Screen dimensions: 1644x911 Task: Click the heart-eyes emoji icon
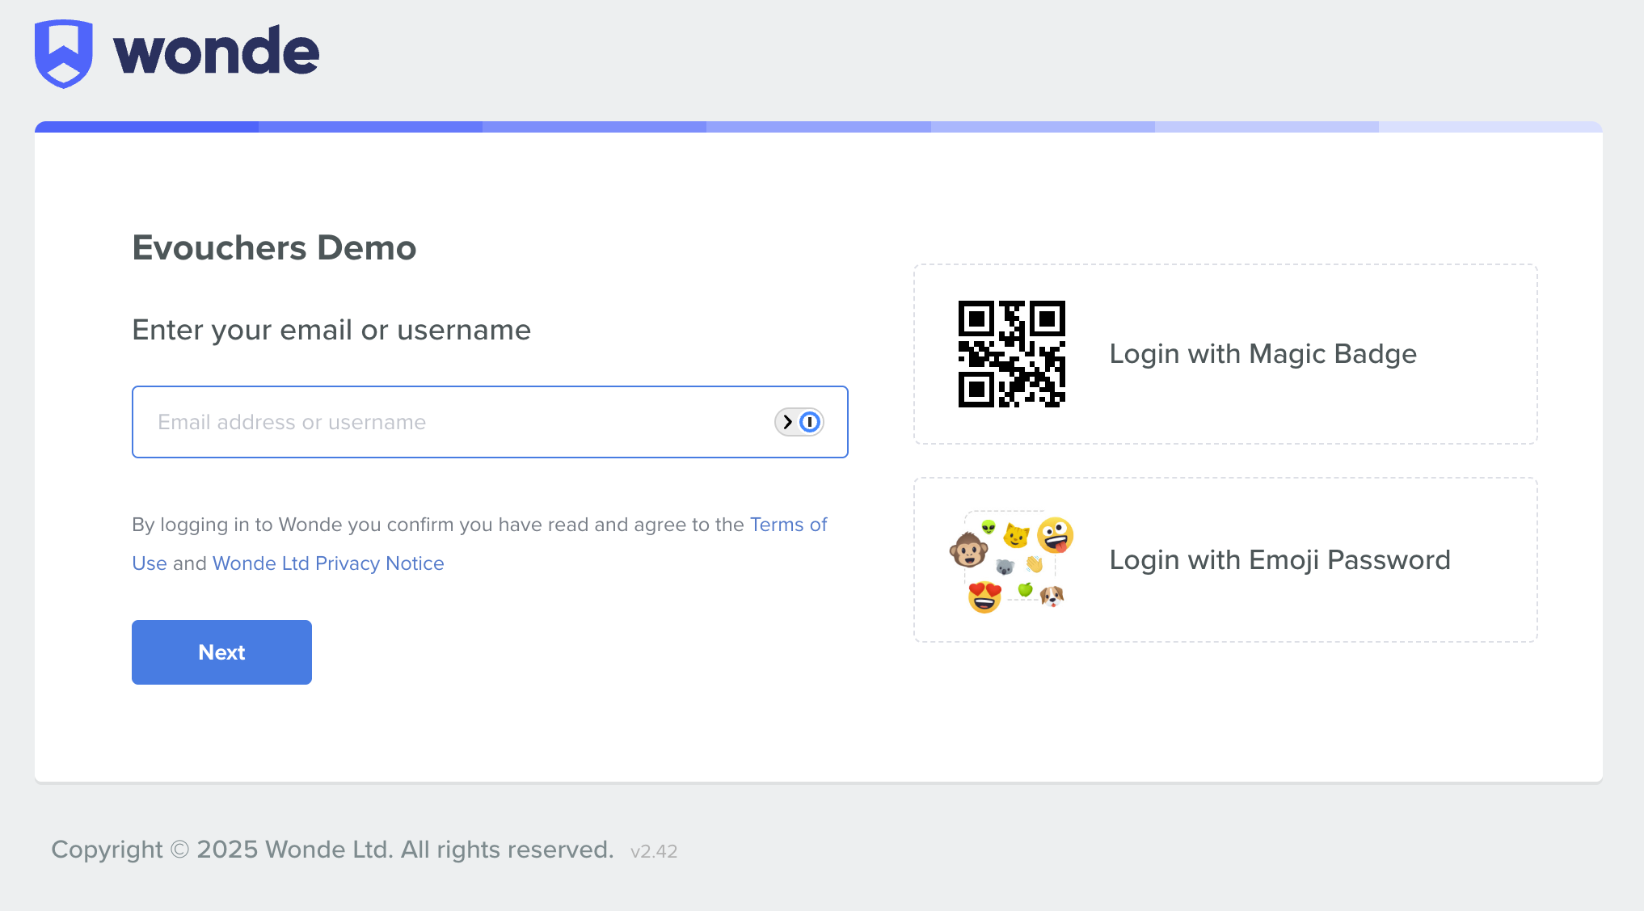(984, 598)
